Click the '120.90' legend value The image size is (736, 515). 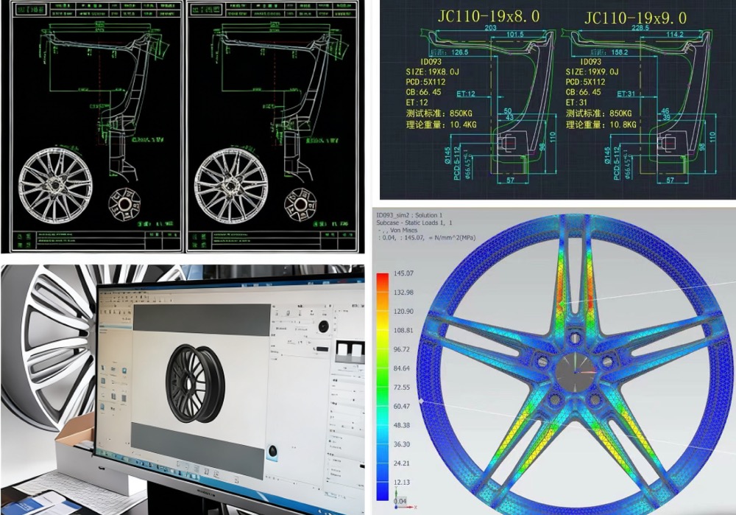pyautogui.click(x=403, y=312)
